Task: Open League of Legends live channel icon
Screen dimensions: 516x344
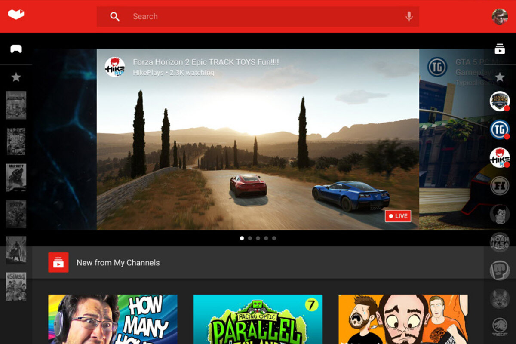Action: (500, 101)
